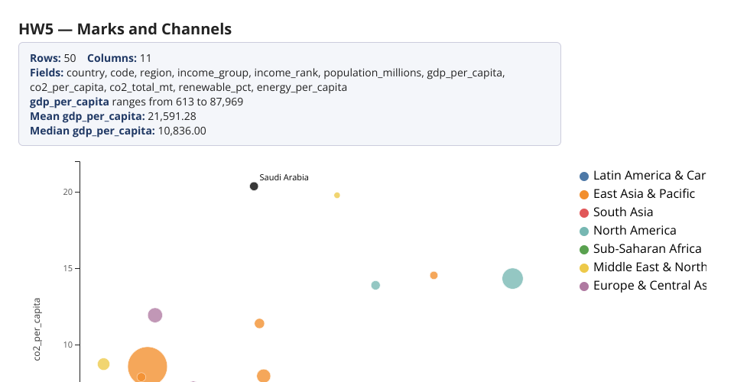This screenshot has height=382, width=734.
Task: Click the small yellow dot near 20
Action: pos(337,195)
